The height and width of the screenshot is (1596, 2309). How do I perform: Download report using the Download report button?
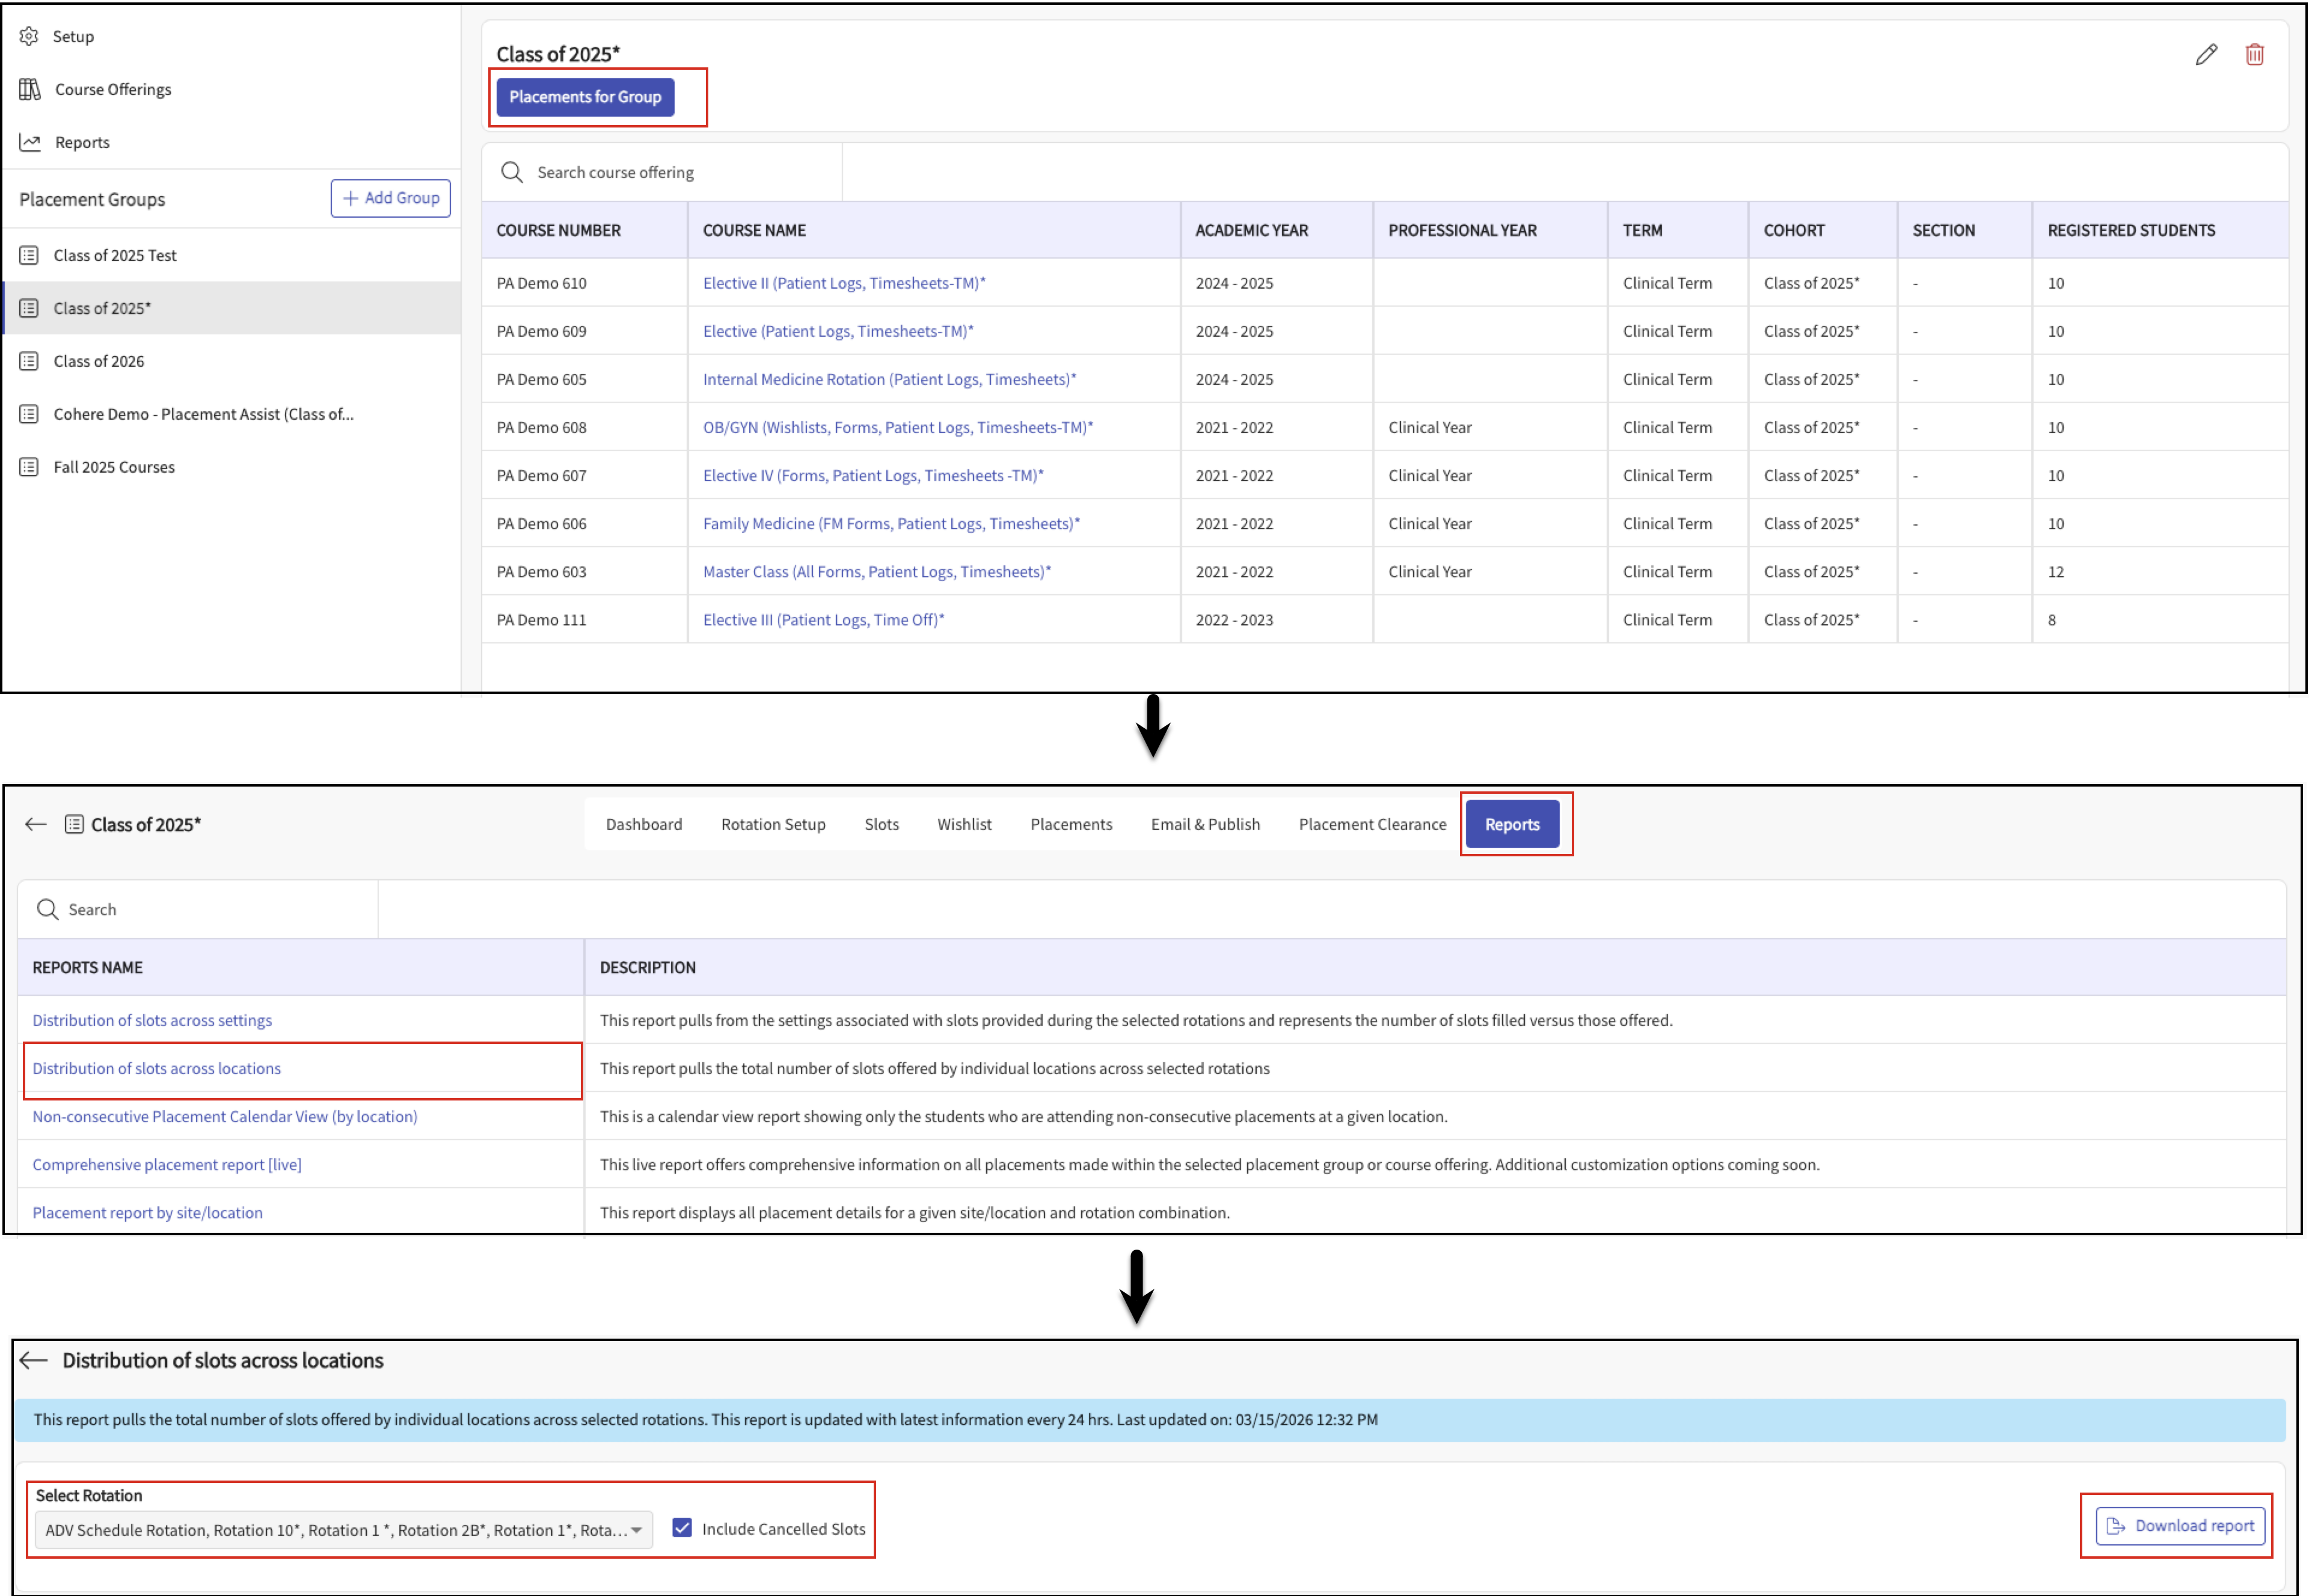click(2180, 1526)
